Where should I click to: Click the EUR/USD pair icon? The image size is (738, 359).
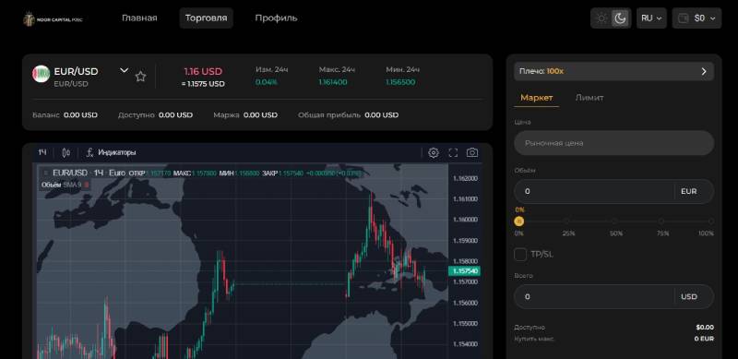(41, 74)
